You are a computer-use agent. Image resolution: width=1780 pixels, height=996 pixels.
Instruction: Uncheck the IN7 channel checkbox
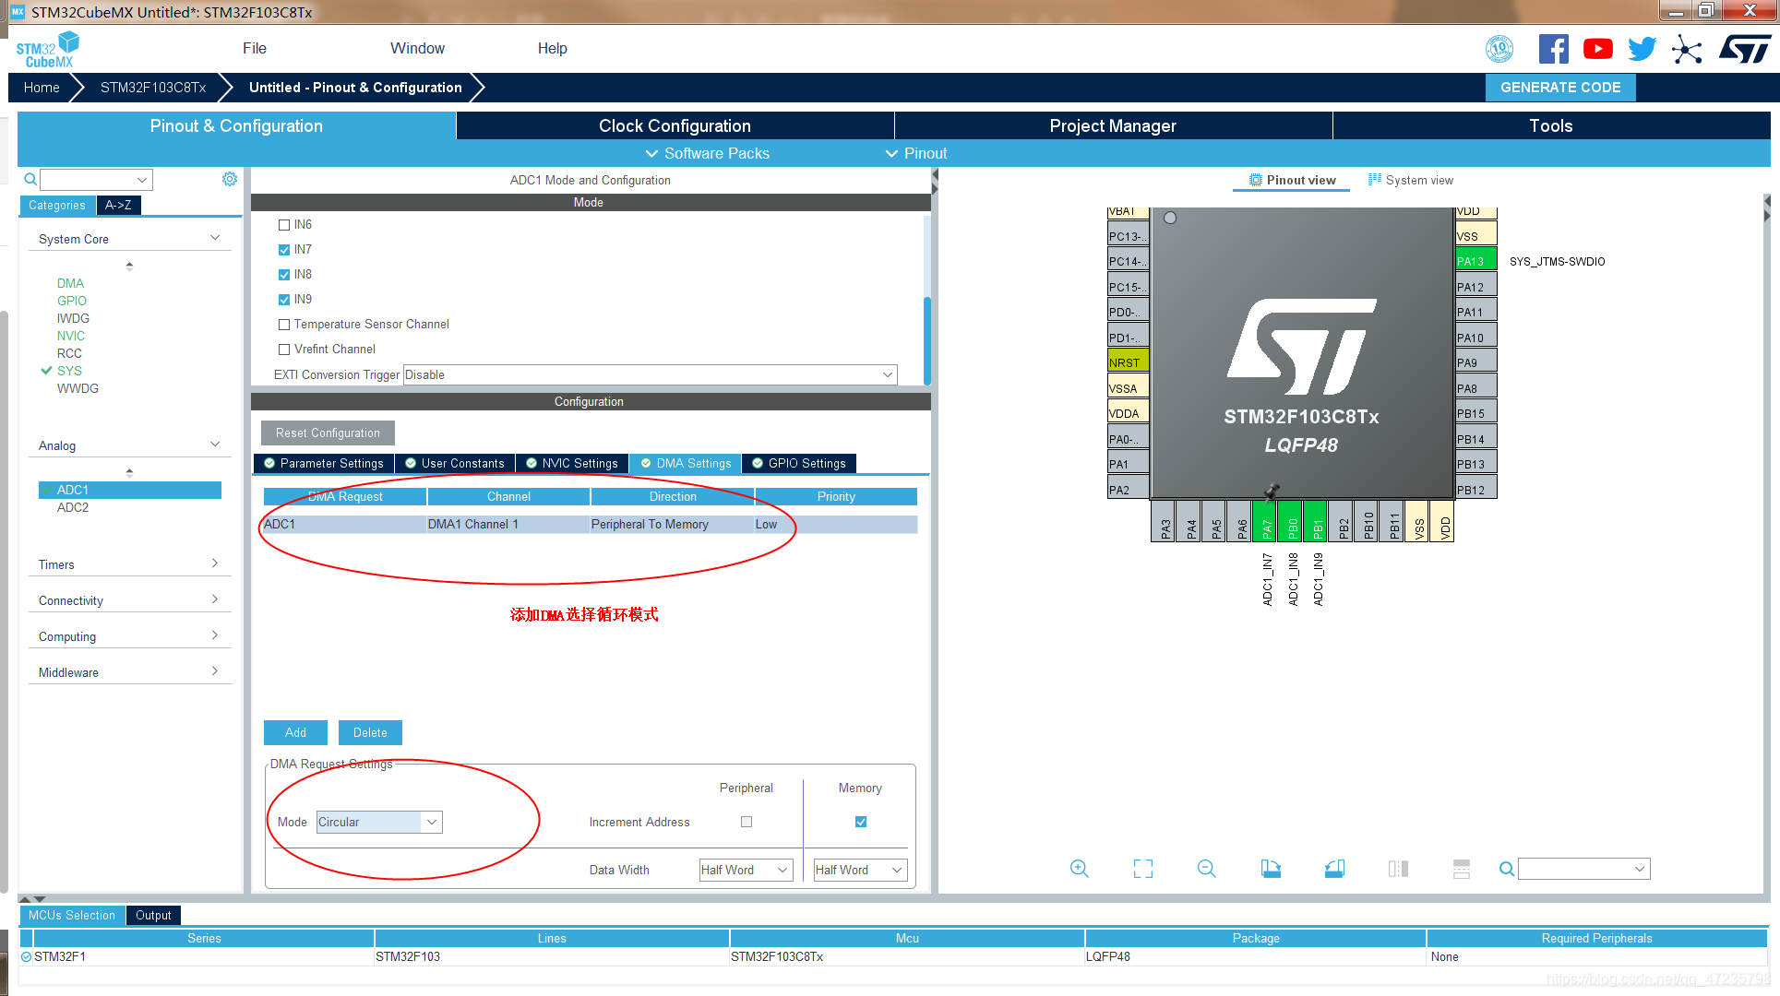(284, 250)
